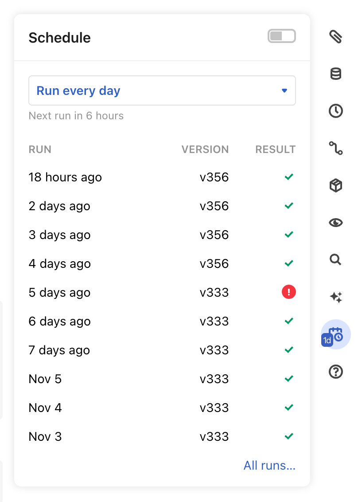Open the search panel via magnifier icon
Screen dimensions: 358x502
[x=335, y=260]
